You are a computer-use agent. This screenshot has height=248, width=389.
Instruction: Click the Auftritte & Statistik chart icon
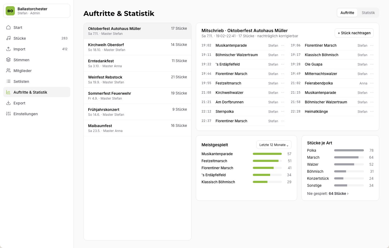pos(8,92)
